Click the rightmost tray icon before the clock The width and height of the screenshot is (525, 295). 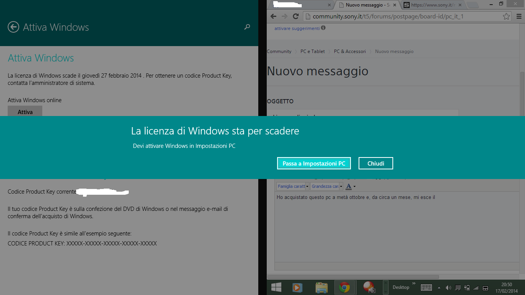[x=485, y=288]
